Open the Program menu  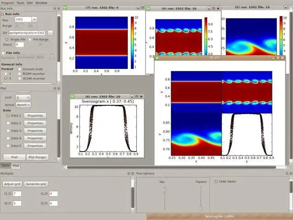[7, 3]
